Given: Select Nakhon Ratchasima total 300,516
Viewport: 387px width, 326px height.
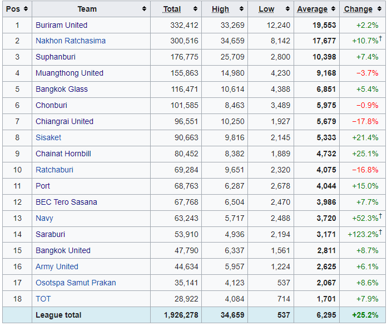Looking at the screenshot, I should point(184,41).
